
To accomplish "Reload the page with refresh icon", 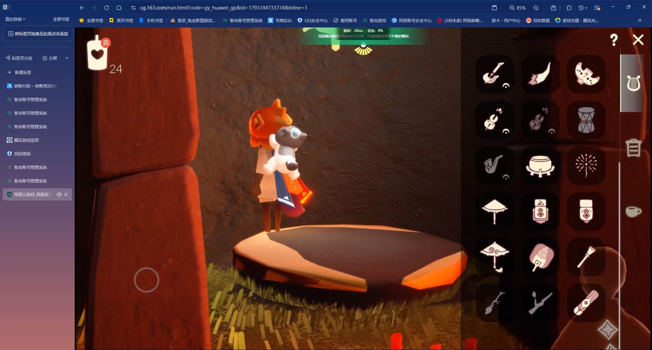I will (106, 7).
